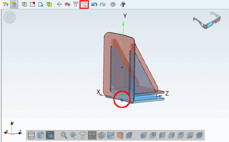Image resolution: width=229 pixels, height=142 pixels.
Task: Click the small double-T icon at toolbar start
Action: pyautogui.click(x=6, y=4)
